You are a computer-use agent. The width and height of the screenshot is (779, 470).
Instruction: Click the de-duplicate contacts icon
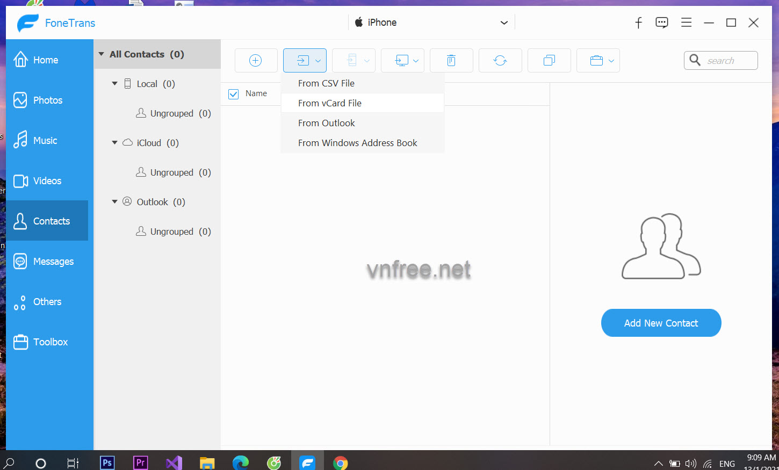click(549, 61)
